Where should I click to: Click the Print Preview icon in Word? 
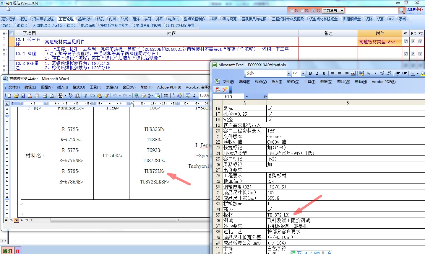tap(52, 96)
